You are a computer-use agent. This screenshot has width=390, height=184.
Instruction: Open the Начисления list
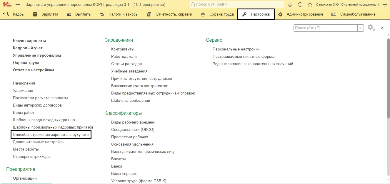[x=24, y=83]
